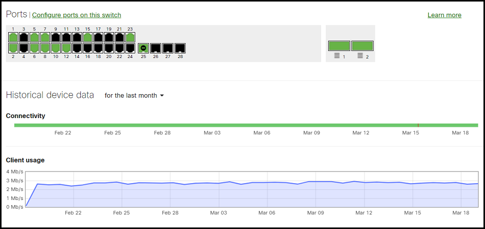485x229 pixels.
Task: Select port 18 in bottom row
Action: pyautogui.click(x=98, y=48)
